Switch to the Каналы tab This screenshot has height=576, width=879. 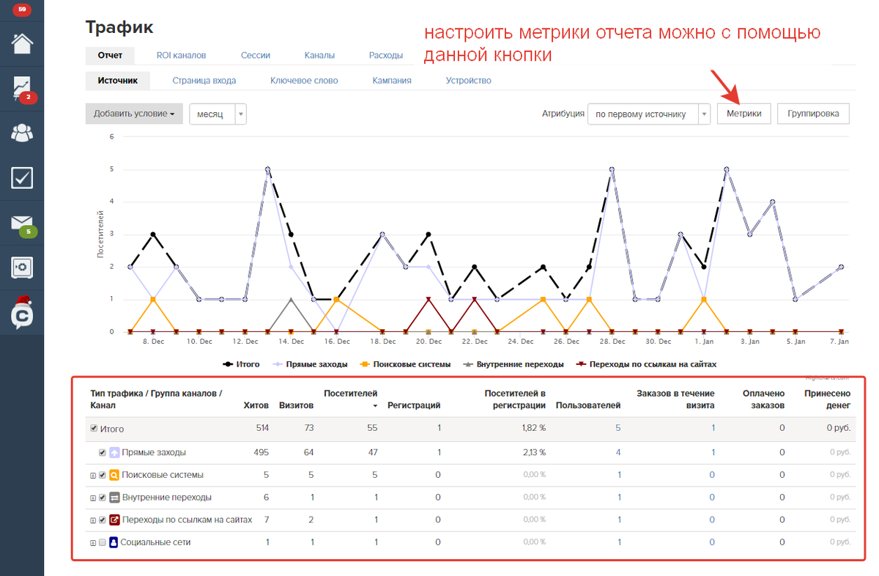pos(319,55)
